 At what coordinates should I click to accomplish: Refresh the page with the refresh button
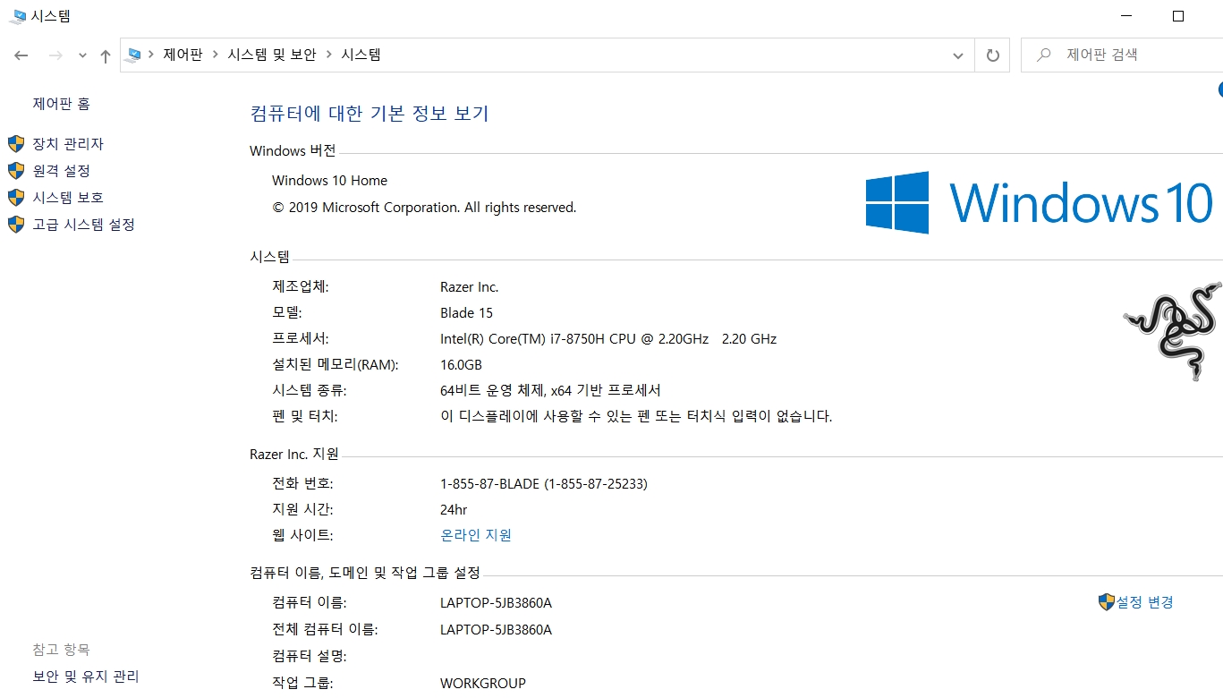coord(992,55)
